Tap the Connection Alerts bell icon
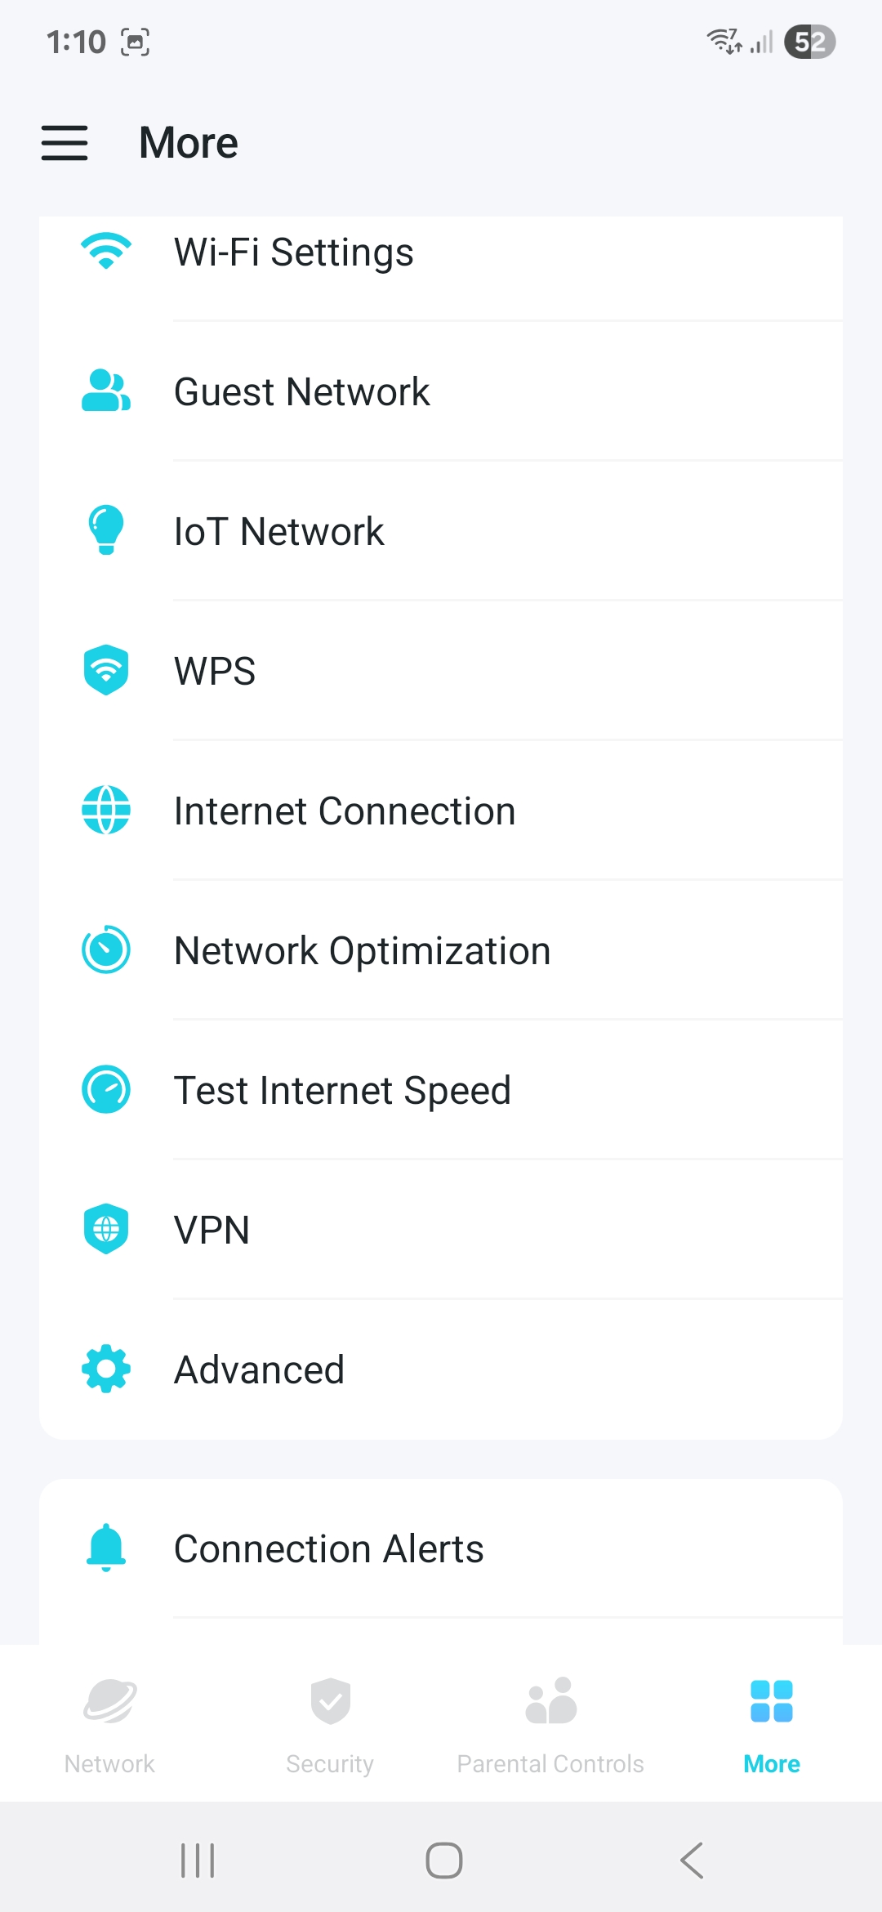The height and width of the screenshot is (1912, 882). tap(106, 1548)
